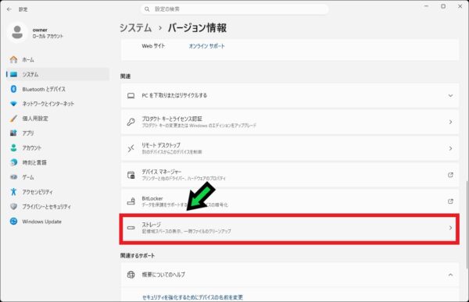Click the BitLocker lock drive icon
The width and height of the screenshot is (469, 302).
131,201
